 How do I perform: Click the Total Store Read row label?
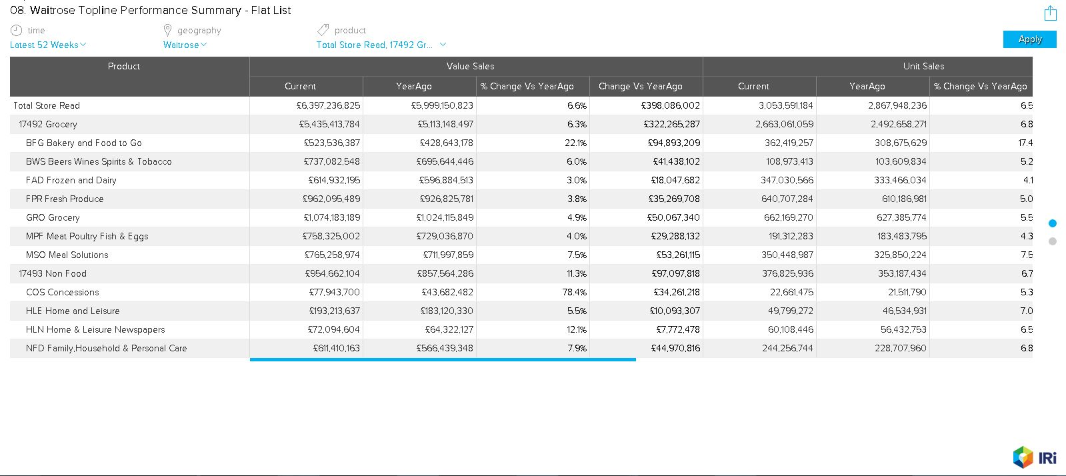(47, 105)
